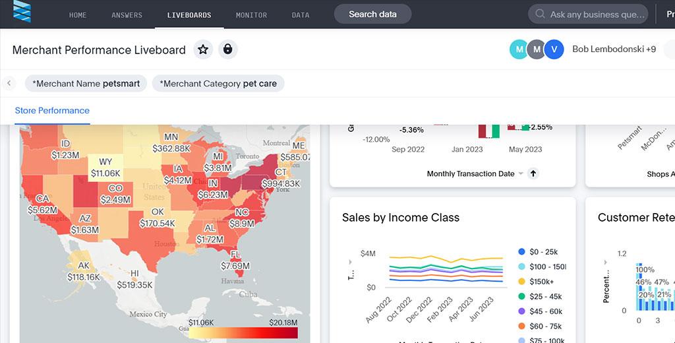Click the map color gradient legend
The height and width of the screenshot is (343, 675).
(x=243, y=332)
